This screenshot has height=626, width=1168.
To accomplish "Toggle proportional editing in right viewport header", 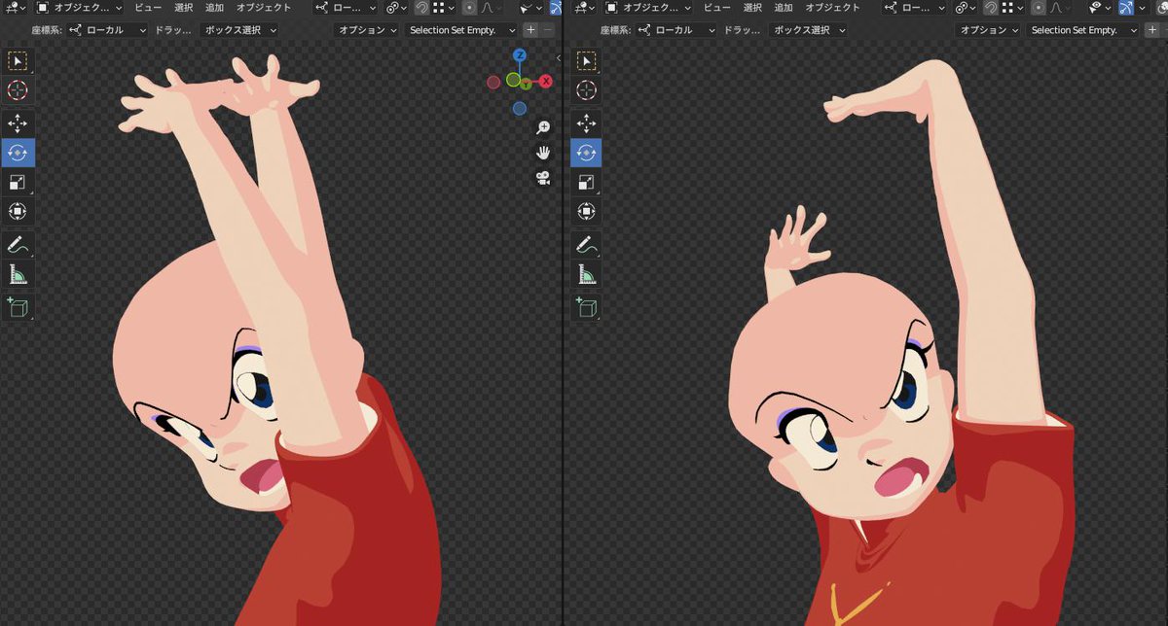I will click(1037, 8).
